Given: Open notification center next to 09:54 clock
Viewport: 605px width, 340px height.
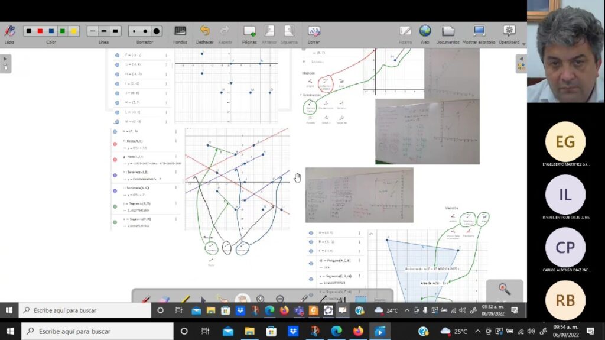Looking at the screenshot, I should [590, 331].
